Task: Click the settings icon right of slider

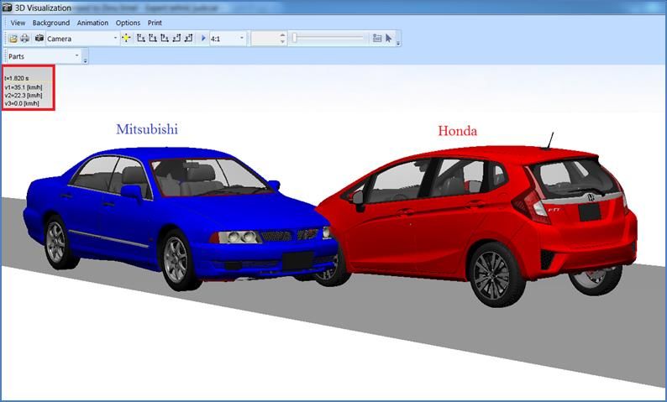Action: point(377,39)
